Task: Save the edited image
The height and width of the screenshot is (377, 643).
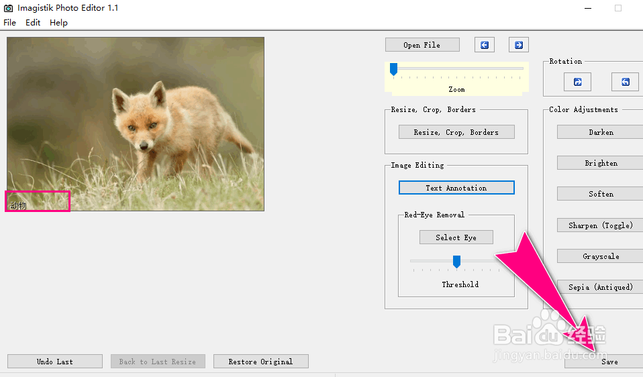Action: point(609,362)
